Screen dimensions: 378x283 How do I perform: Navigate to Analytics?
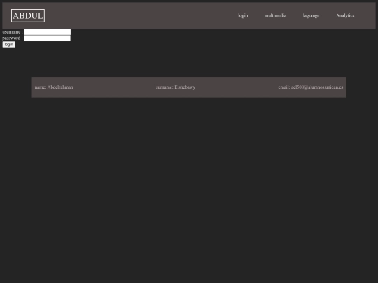(345, 15)
